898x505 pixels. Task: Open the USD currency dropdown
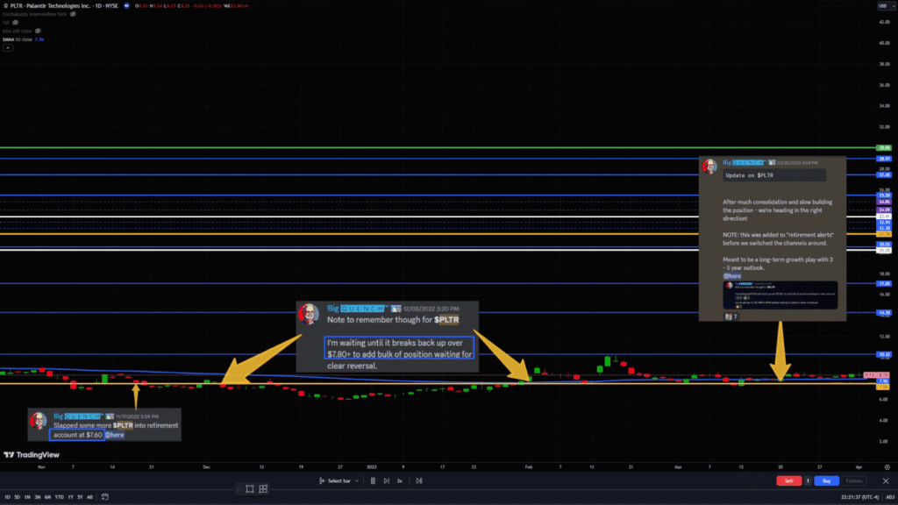pyautogui.click(x=884, y=7)
